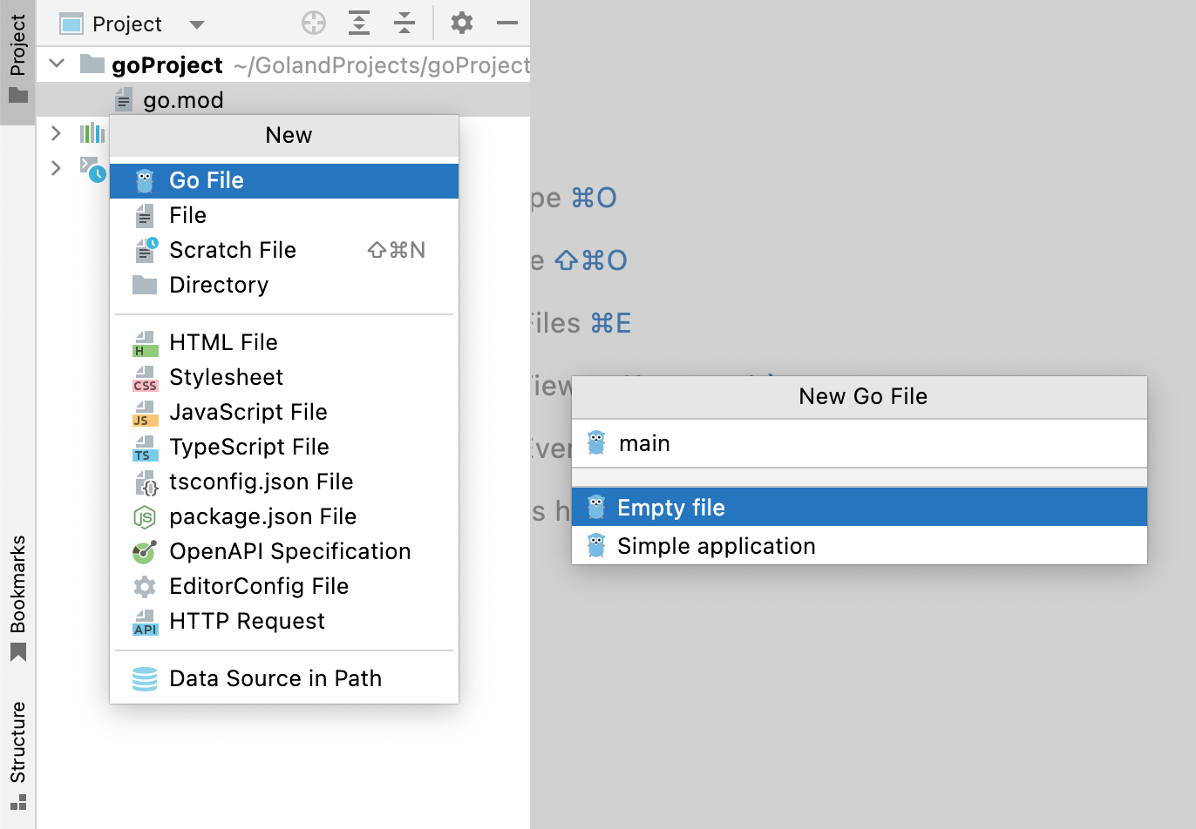Select Empty file template
This screenshot has width=1196, height=829.
click(671, 508)
